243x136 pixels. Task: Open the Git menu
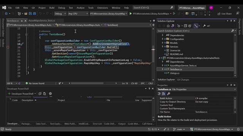[33, 8]
